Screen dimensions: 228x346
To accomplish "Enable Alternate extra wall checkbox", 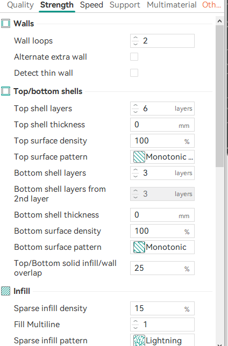I will coord(134,57).
